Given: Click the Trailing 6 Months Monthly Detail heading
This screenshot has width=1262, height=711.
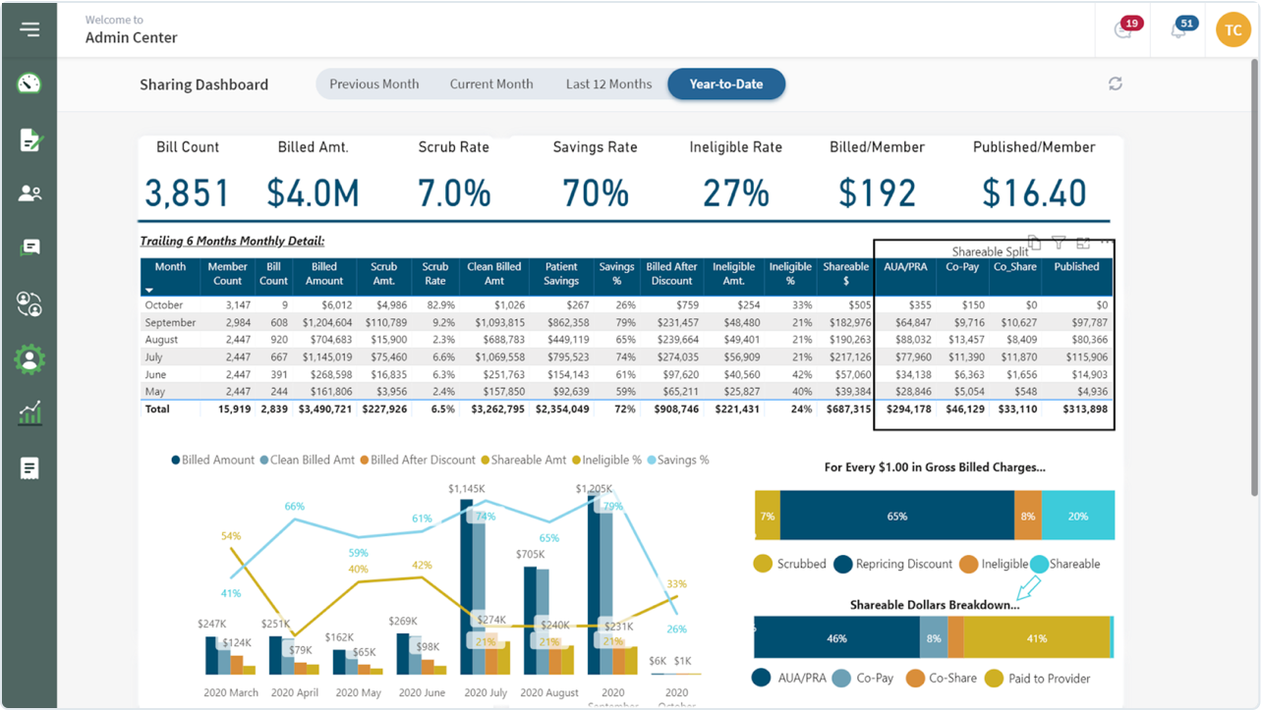Looking at the screenshot, I should 232,241.
